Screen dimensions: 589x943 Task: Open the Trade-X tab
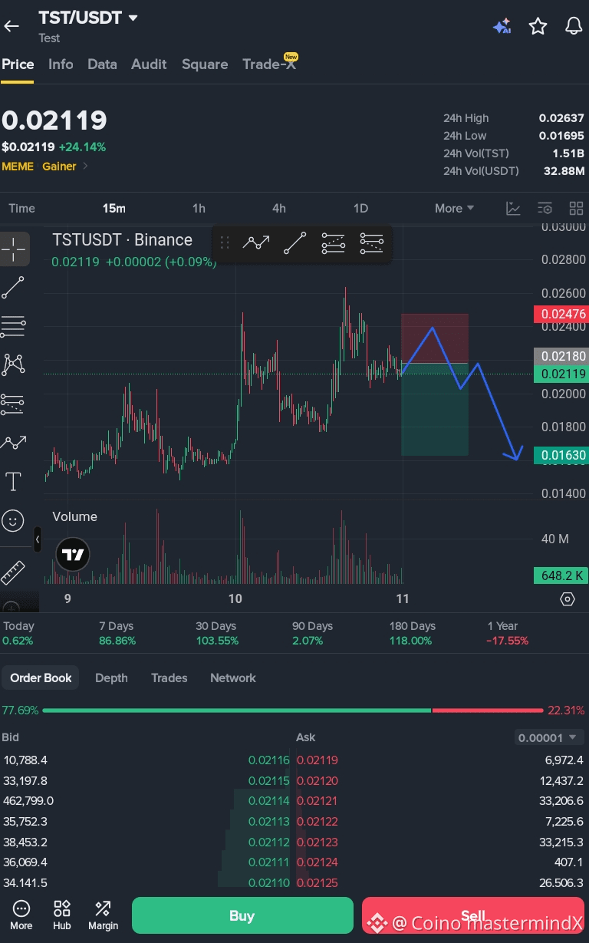click(x=269, y=64)
